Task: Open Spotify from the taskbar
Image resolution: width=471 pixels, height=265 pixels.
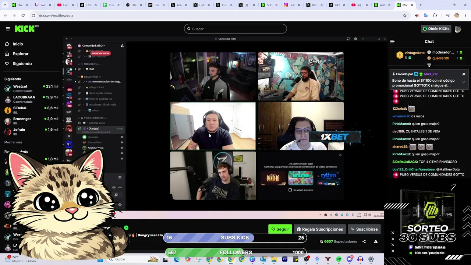Action: click(x=339, y=259)
